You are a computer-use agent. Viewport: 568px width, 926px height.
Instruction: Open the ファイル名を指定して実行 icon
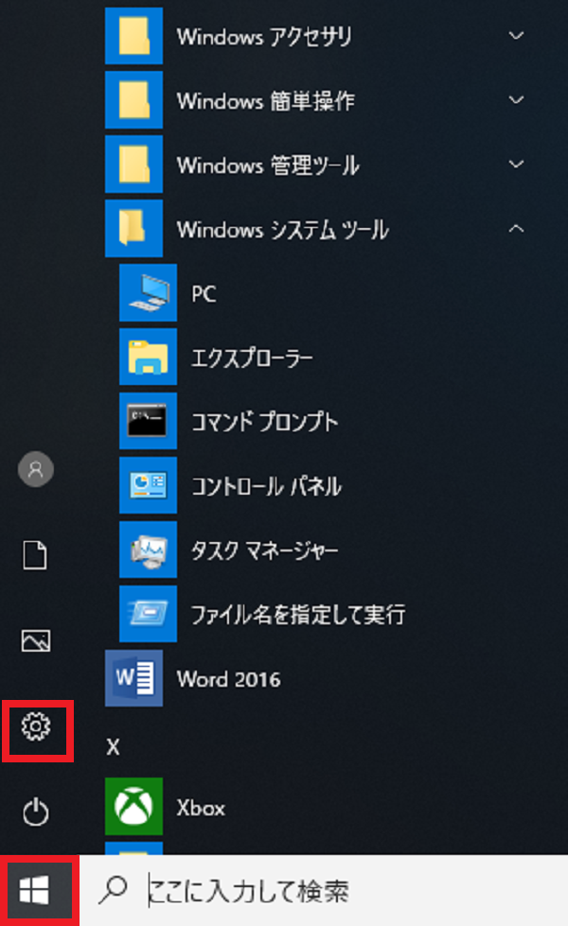coord(148,614)
